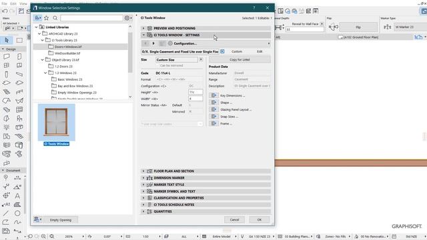The width and height of the screenshot is (427, 240).
Task: Click the Edit button next to Custom
Action: tap(260, 51)
